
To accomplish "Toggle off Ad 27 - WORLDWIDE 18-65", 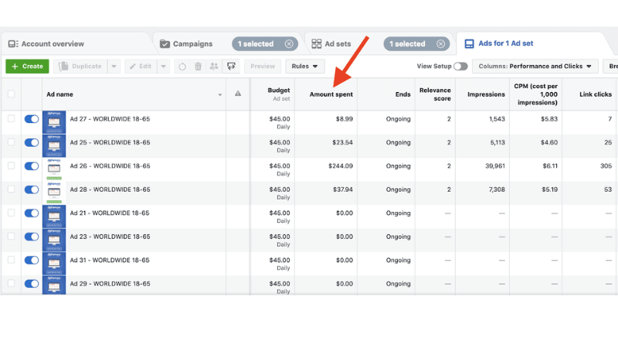I will tap(32, 119).
